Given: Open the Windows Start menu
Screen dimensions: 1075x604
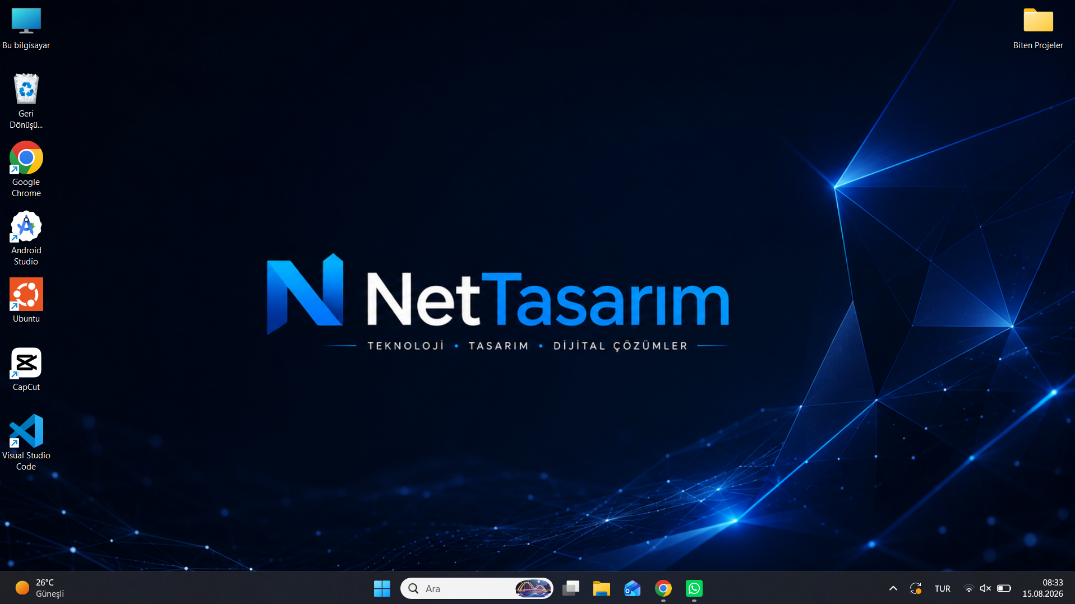Looking at the screenshot, I should point(382,588).
